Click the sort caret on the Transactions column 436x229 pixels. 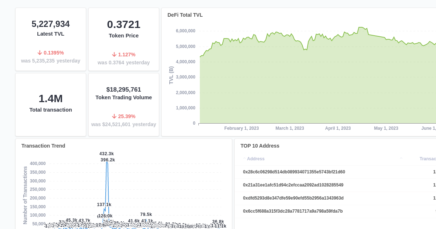pos(401,158)
